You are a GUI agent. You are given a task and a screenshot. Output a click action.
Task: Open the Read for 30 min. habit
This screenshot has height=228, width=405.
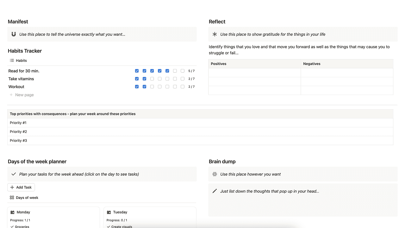pyautogui.click(x=24, y=71)
